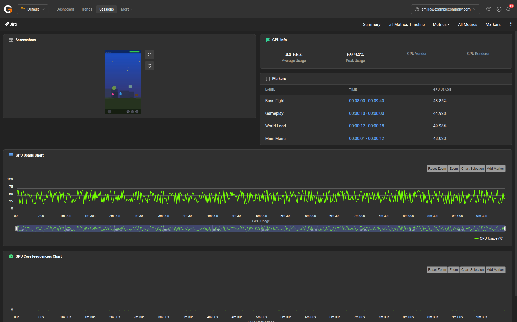Grab the left range slider handle
Screen dimensions: 517x322
17,228
